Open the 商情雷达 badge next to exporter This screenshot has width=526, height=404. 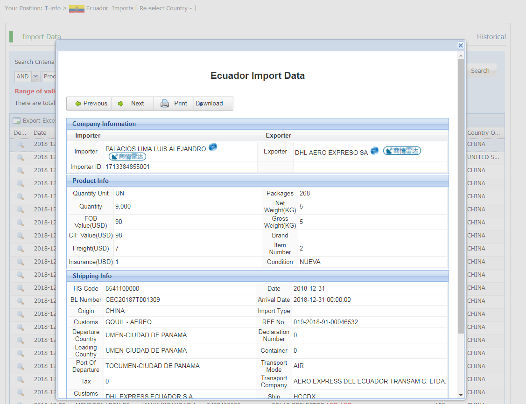402,151
